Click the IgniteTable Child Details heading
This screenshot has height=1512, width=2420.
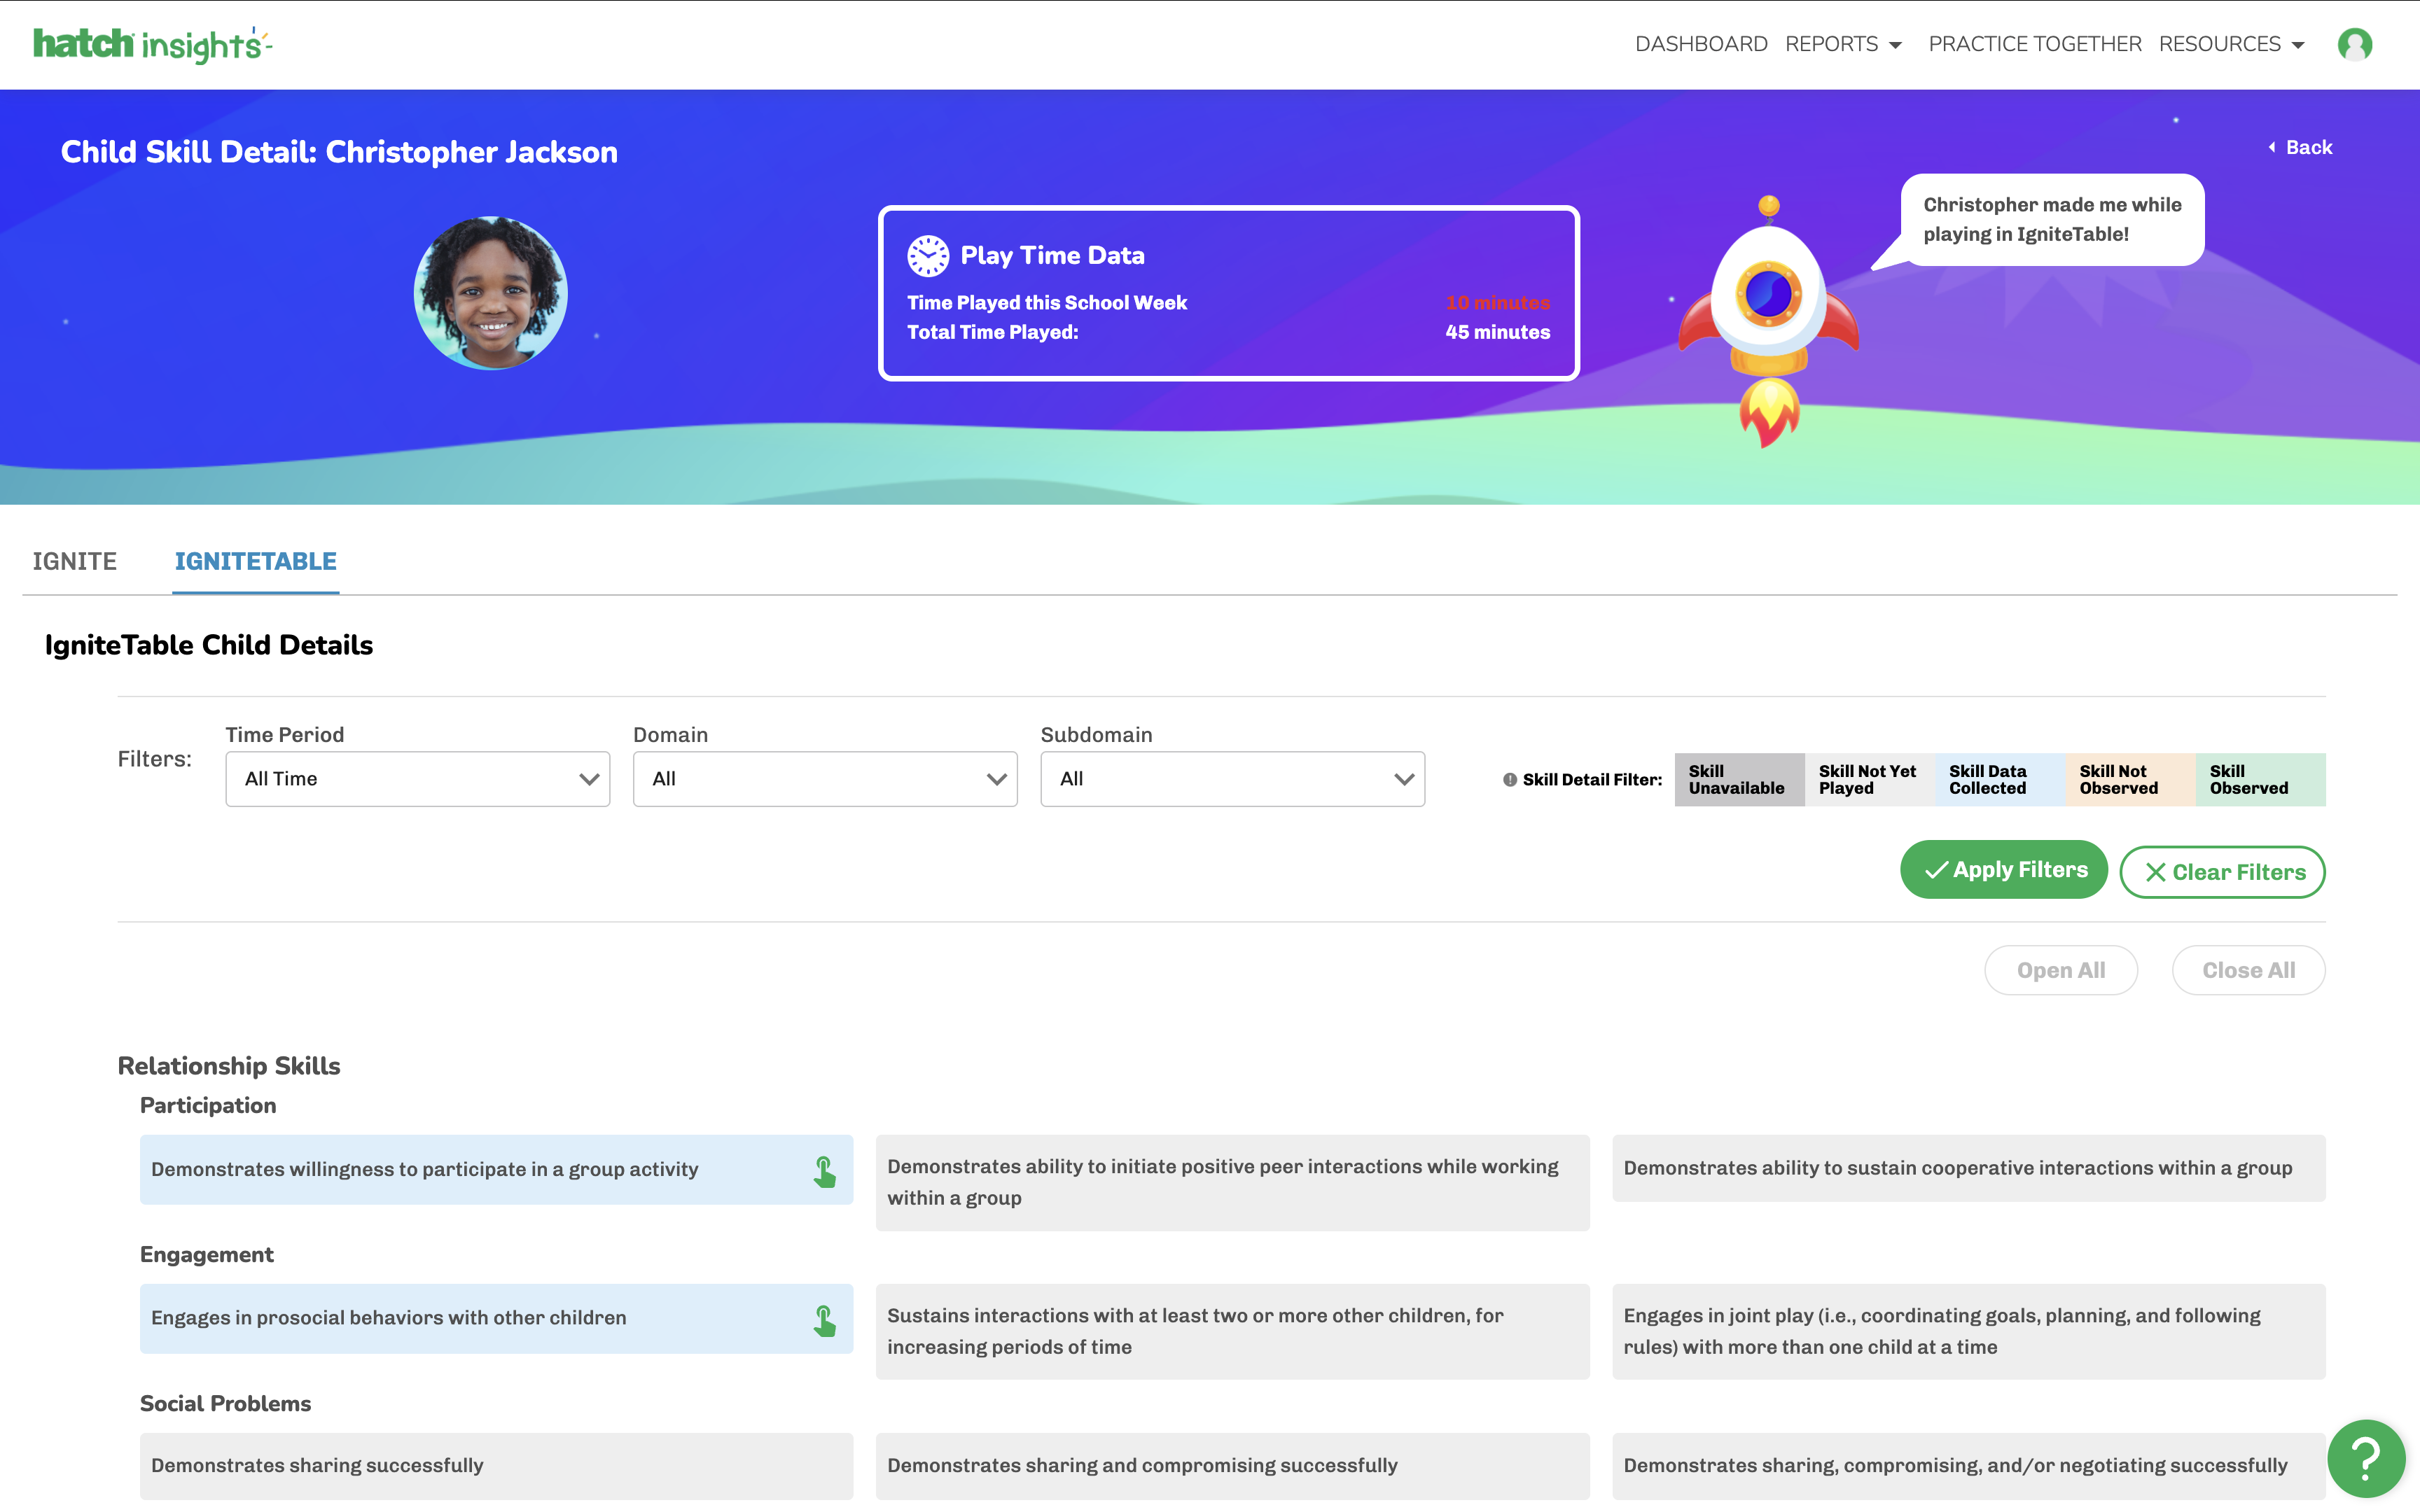[x=208, y=645]
